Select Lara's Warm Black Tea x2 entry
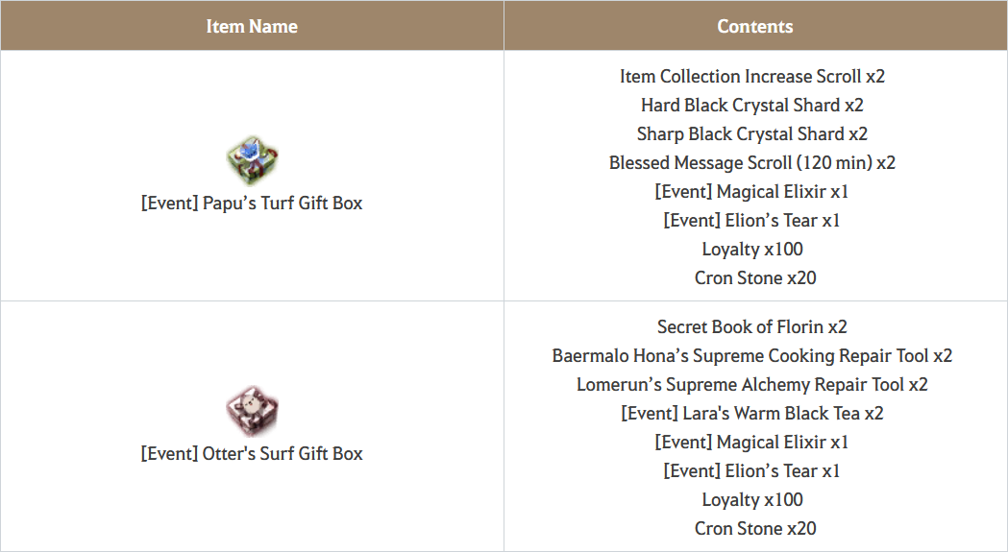Screen dimensions: 1008x552 [x=752, y=414]
